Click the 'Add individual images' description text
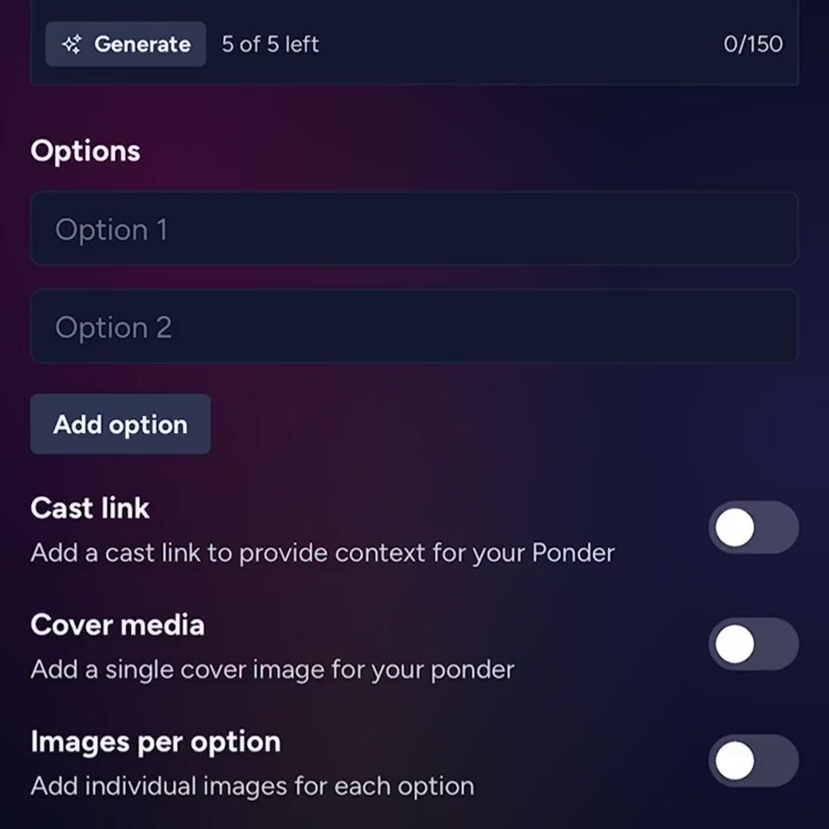 252,786
